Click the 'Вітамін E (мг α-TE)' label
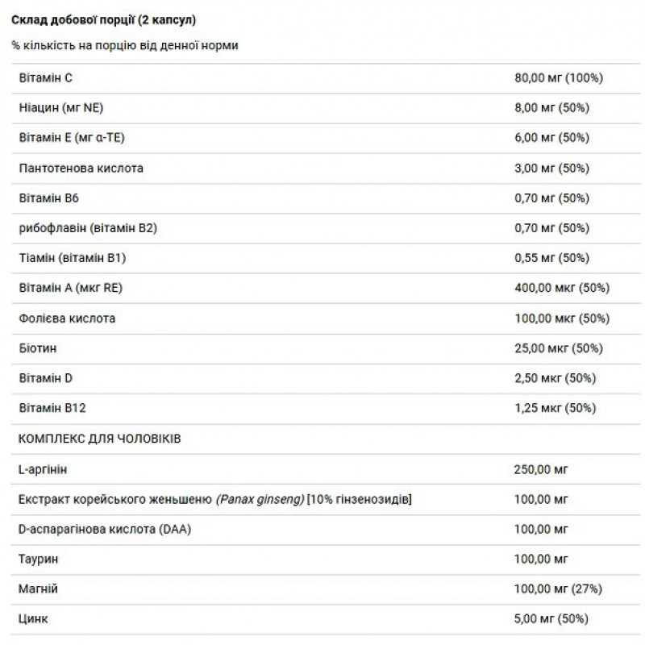The height and width of the screenshot is (645, 645). pyautogui.click(x=71, y=138)
